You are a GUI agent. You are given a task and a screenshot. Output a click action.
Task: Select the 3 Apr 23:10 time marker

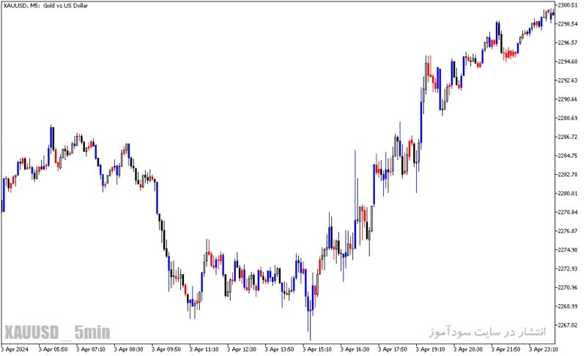pyautogui.click(x=544, y=349)
